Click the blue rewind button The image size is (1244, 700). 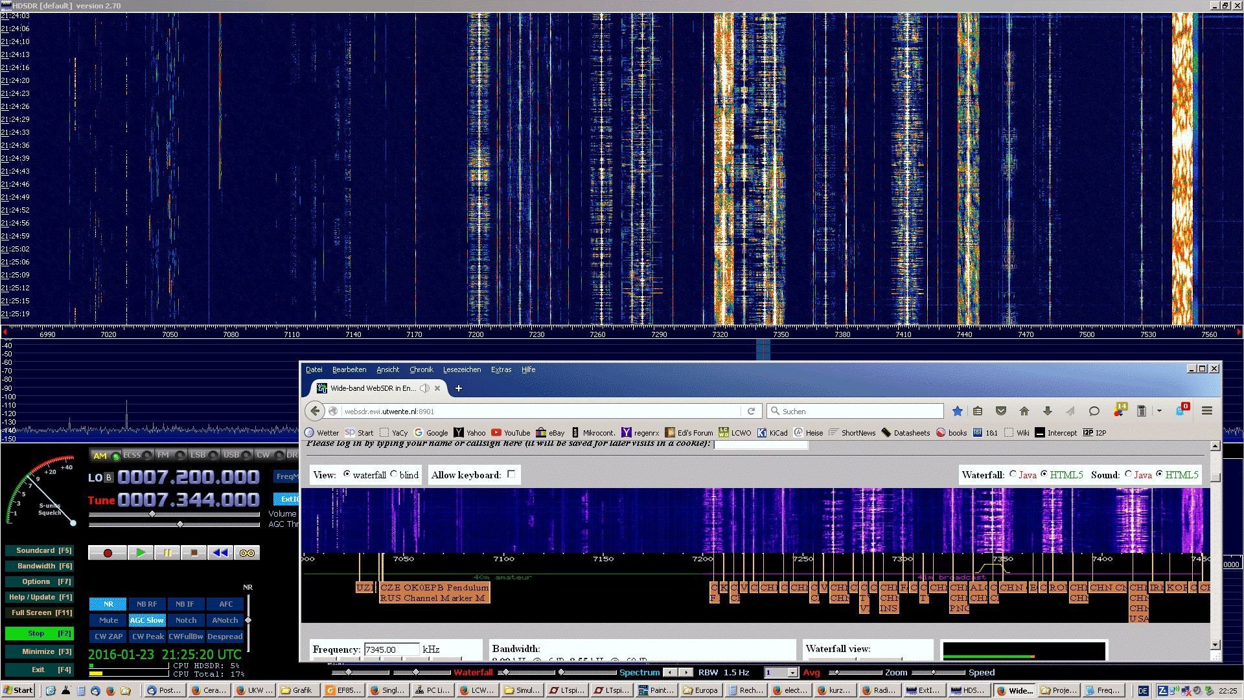point(220,553)
